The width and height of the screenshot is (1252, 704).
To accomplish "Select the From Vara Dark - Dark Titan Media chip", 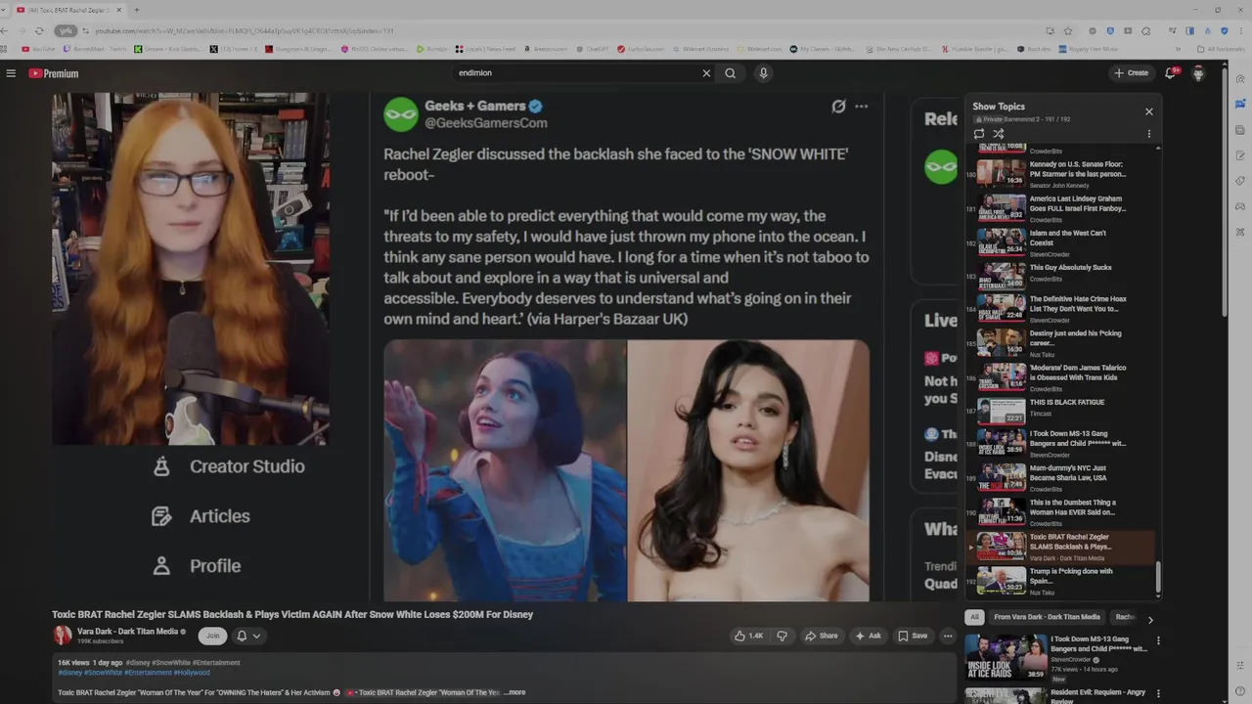I will 1047,617.
